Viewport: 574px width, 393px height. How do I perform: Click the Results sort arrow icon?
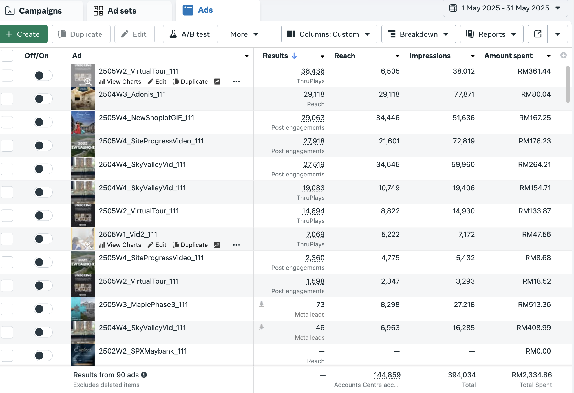pos(294,56)
